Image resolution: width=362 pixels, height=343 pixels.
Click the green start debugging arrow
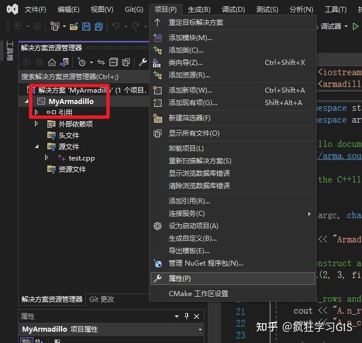tap(355, 27)
